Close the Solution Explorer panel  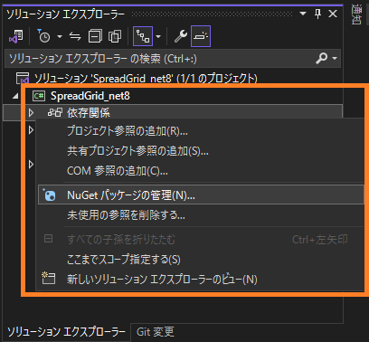click(333, 14)
